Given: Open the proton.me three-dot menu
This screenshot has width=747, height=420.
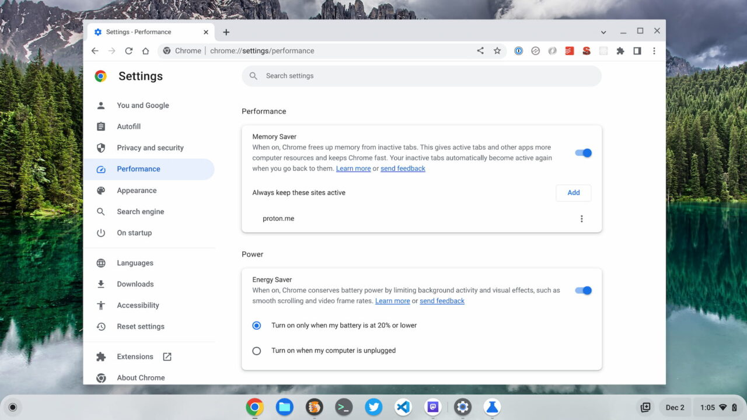Looking at the screenshot, I should tap(581, 218).
